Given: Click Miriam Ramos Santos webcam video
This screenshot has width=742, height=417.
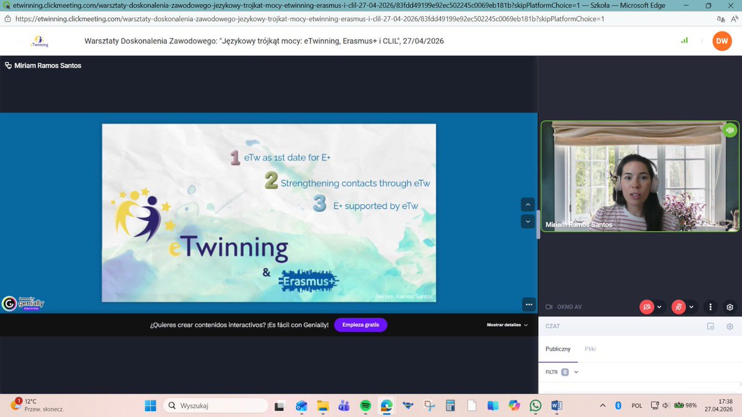Looking at the screenshot, I should 640,176.
